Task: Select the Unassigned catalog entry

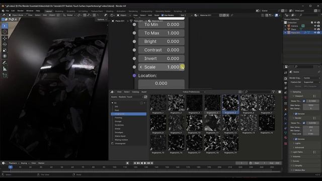Action: [x=120, y=143]
